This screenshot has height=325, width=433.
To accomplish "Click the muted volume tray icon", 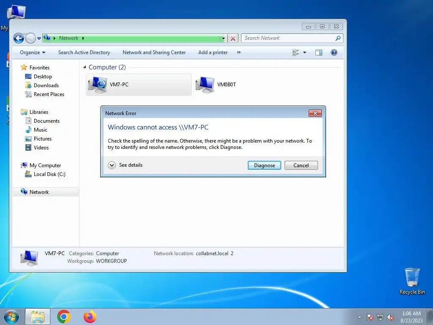I will pyautogui.click(x=390, y=317).
